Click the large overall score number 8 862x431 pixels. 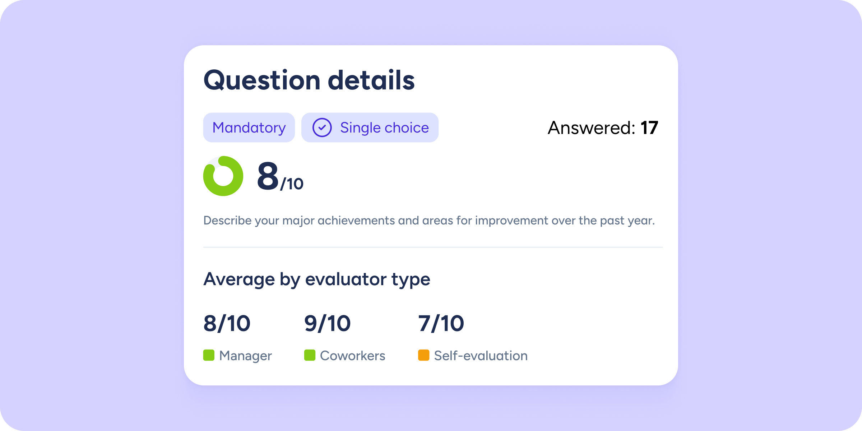268,176
